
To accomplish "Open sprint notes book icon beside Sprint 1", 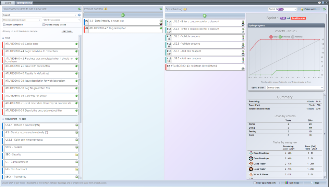I will coord(289,18).
